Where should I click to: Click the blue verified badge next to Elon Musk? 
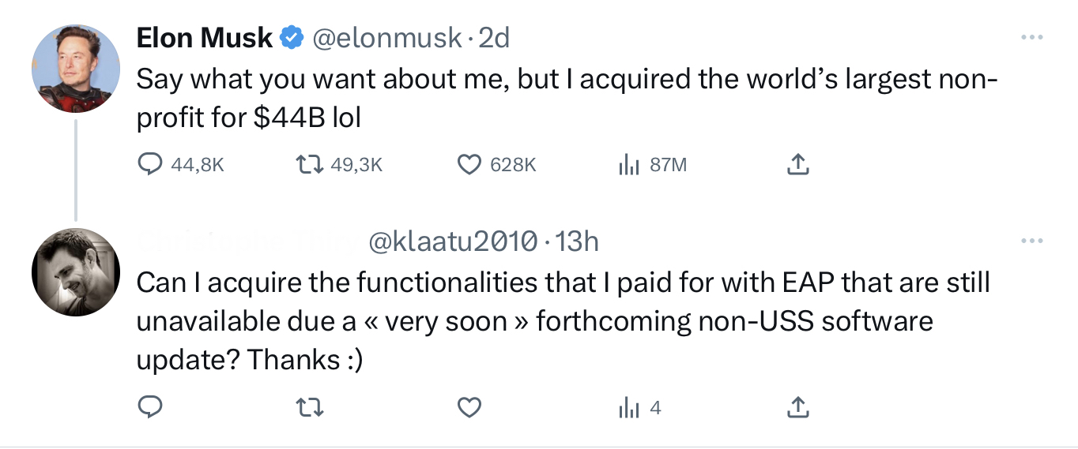coord(292,38)
